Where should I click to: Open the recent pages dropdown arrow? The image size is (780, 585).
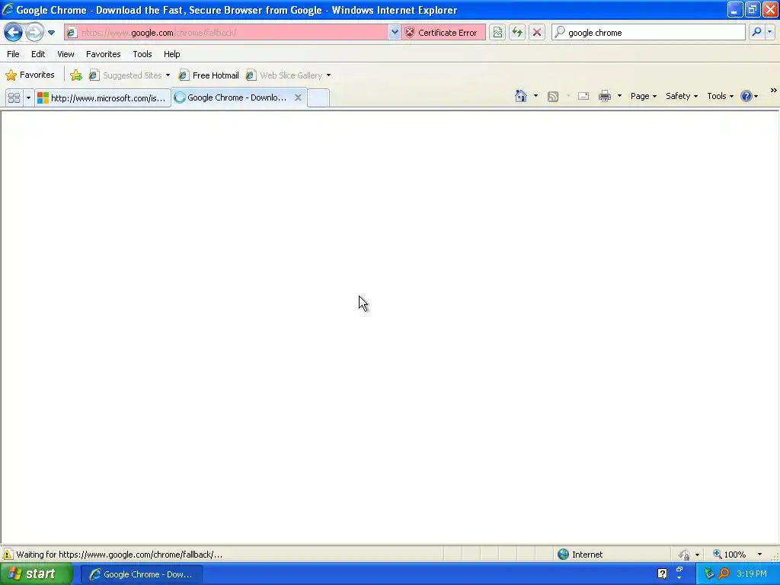(51, 33)
